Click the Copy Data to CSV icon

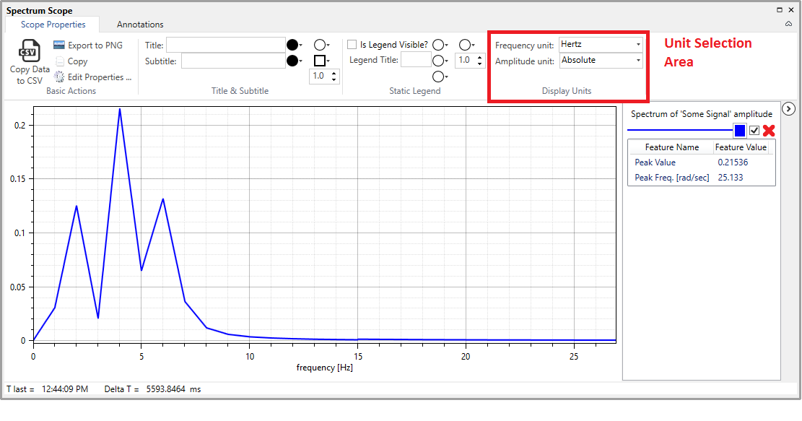[x=30, y=52]
